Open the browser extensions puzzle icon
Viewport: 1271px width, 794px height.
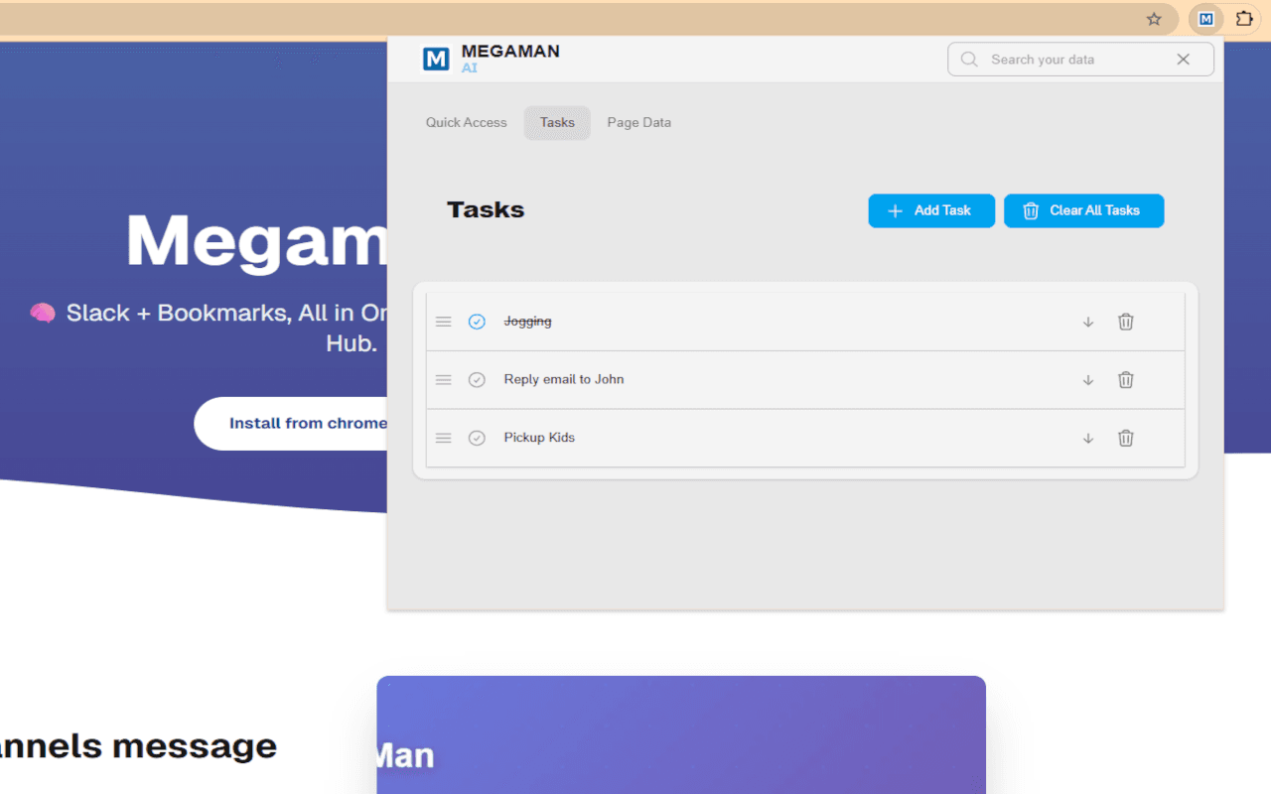tap(1244, 19)
